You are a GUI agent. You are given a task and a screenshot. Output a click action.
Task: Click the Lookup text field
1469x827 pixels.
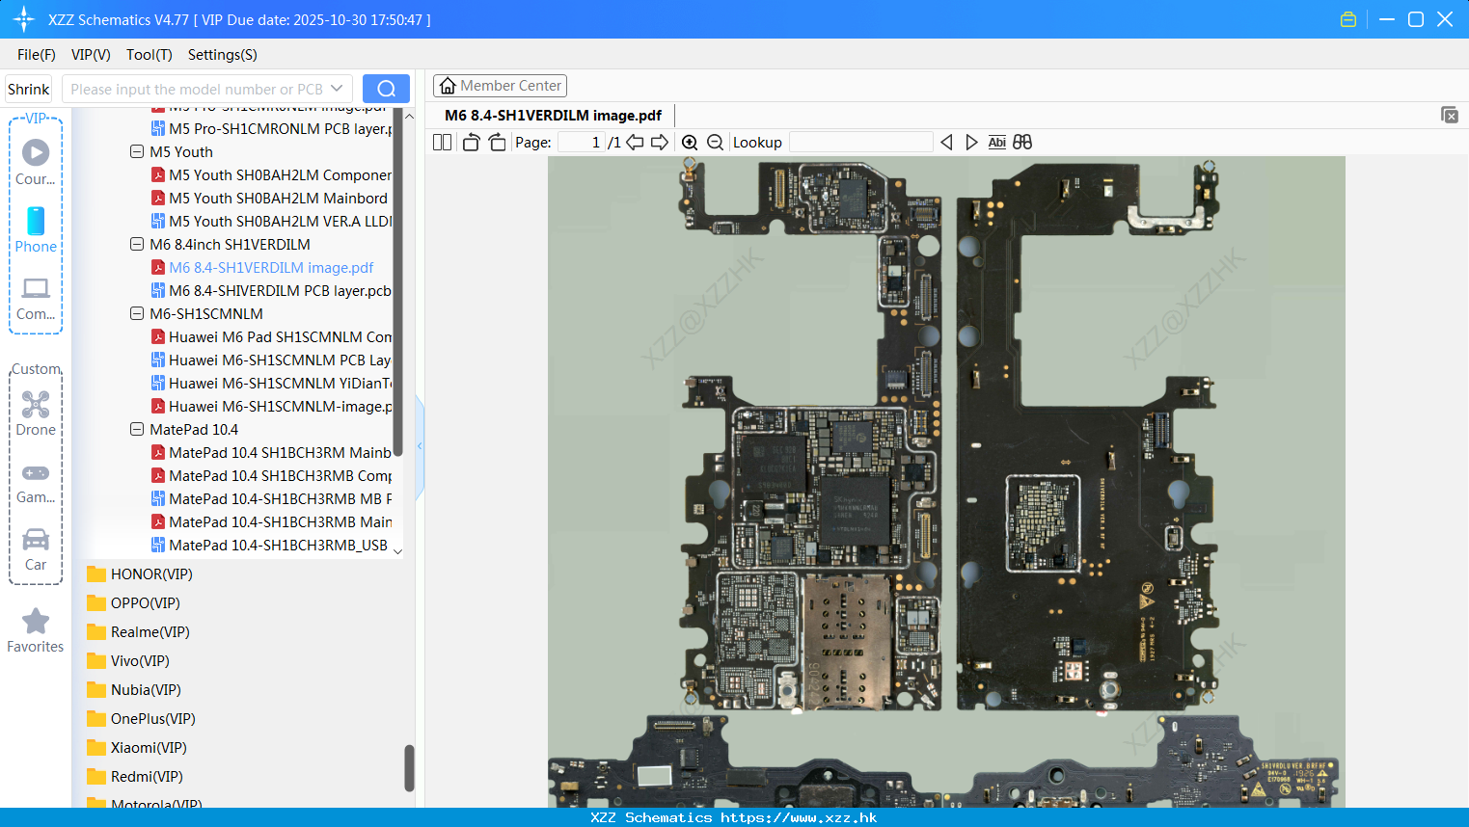860,143
